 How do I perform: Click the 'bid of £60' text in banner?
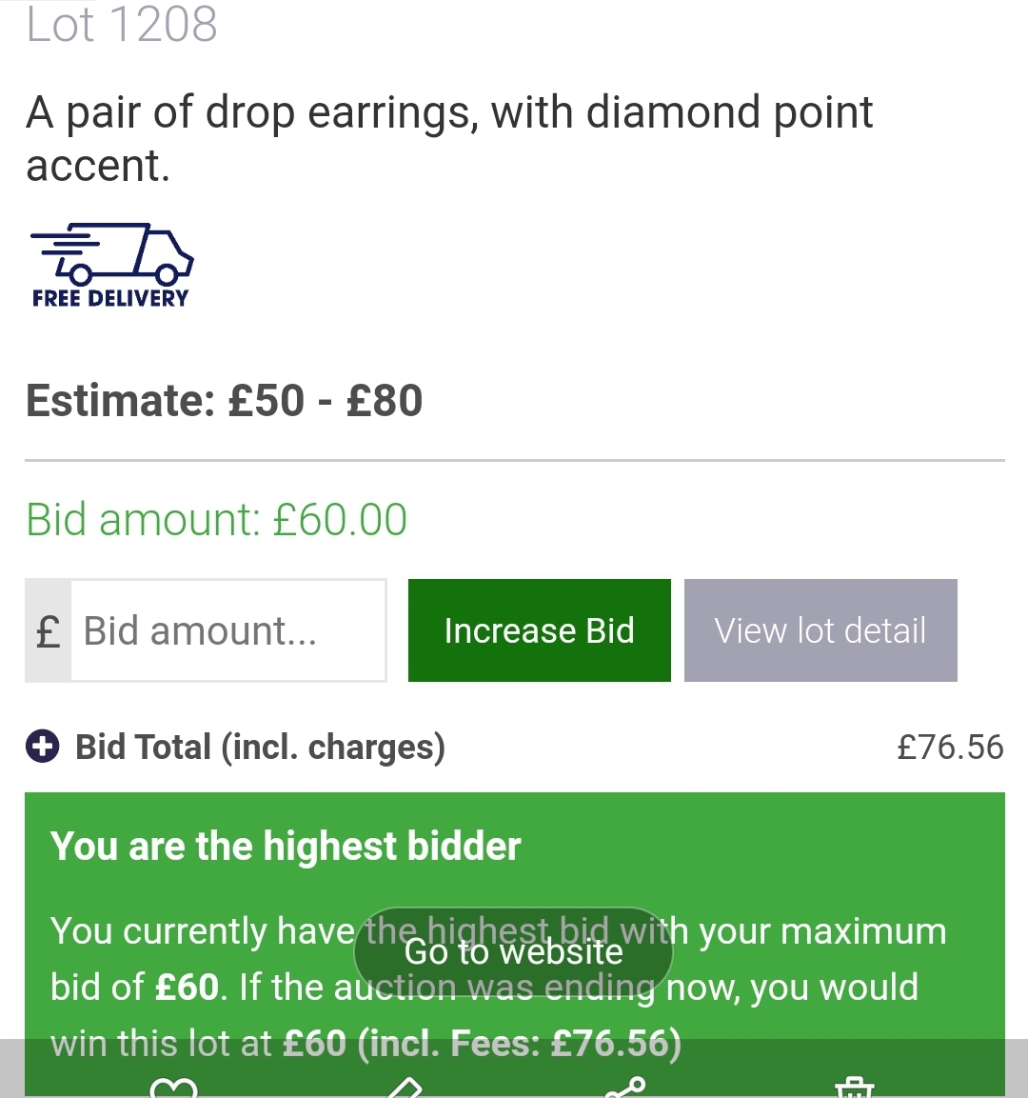[135, 988]
